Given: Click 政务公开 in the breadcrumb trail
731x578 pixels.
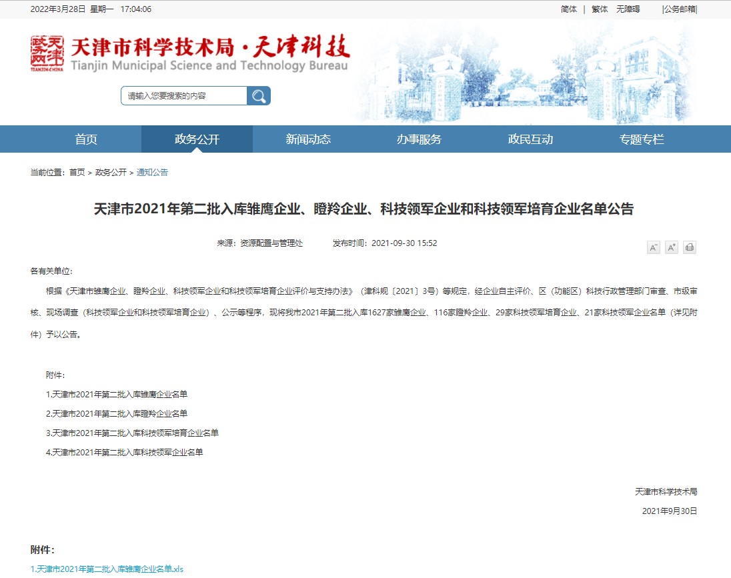Looking at the screenshot, I should (111, 173).
